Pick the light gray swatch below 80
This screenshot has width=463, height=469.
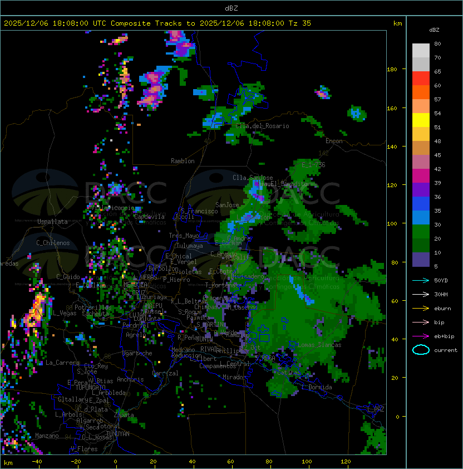tap(421, 51)
